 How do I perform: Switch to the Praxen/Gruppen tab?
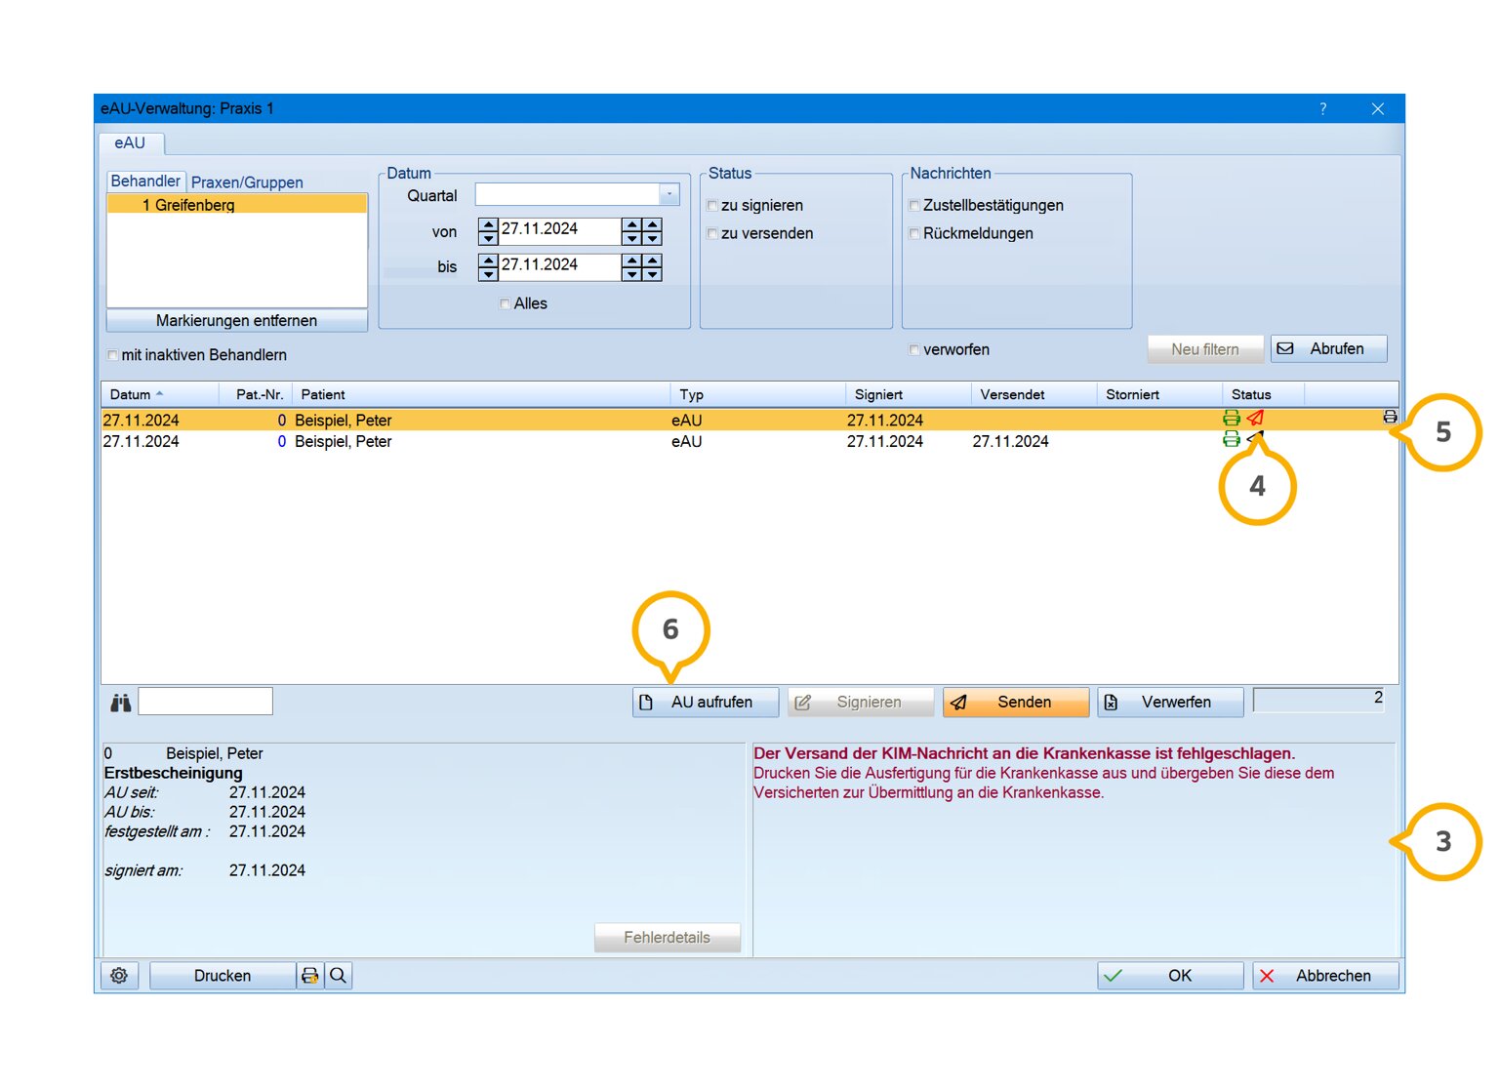pos(247,182)
